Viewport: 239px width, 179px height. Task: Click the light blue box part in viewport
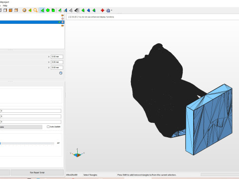[209, 119]
